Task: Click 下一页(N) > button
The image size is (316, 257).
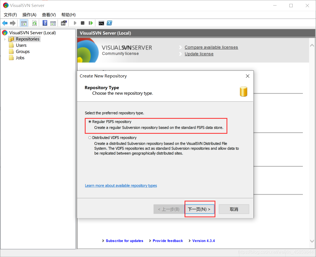Action: click(x=199, y=209)
